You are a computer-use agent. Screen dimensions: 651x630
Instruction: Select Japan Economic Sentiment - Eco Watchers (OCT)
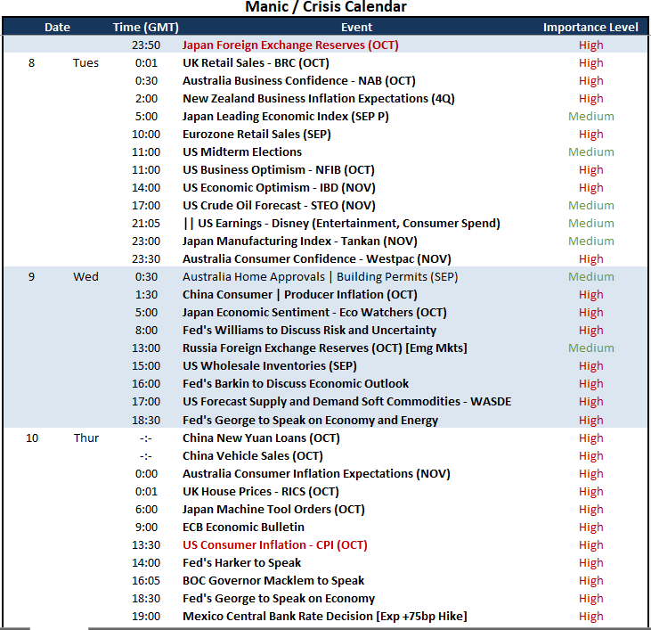coord(314,312)
